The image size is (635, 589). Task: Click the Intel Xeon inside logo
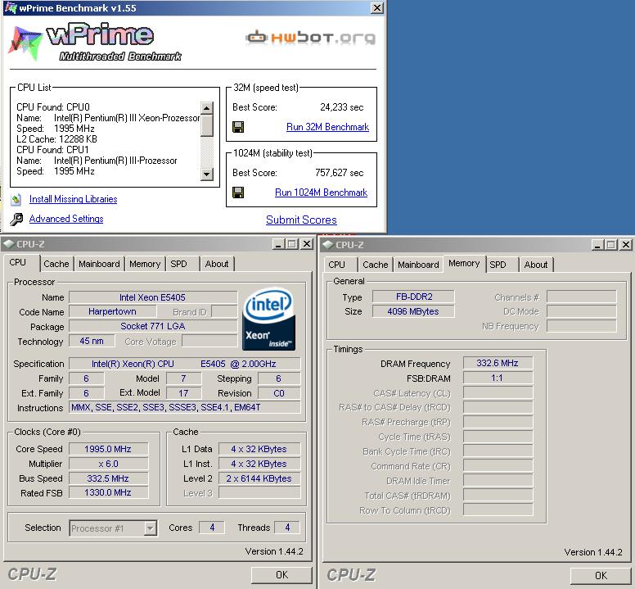click(268, 319)
